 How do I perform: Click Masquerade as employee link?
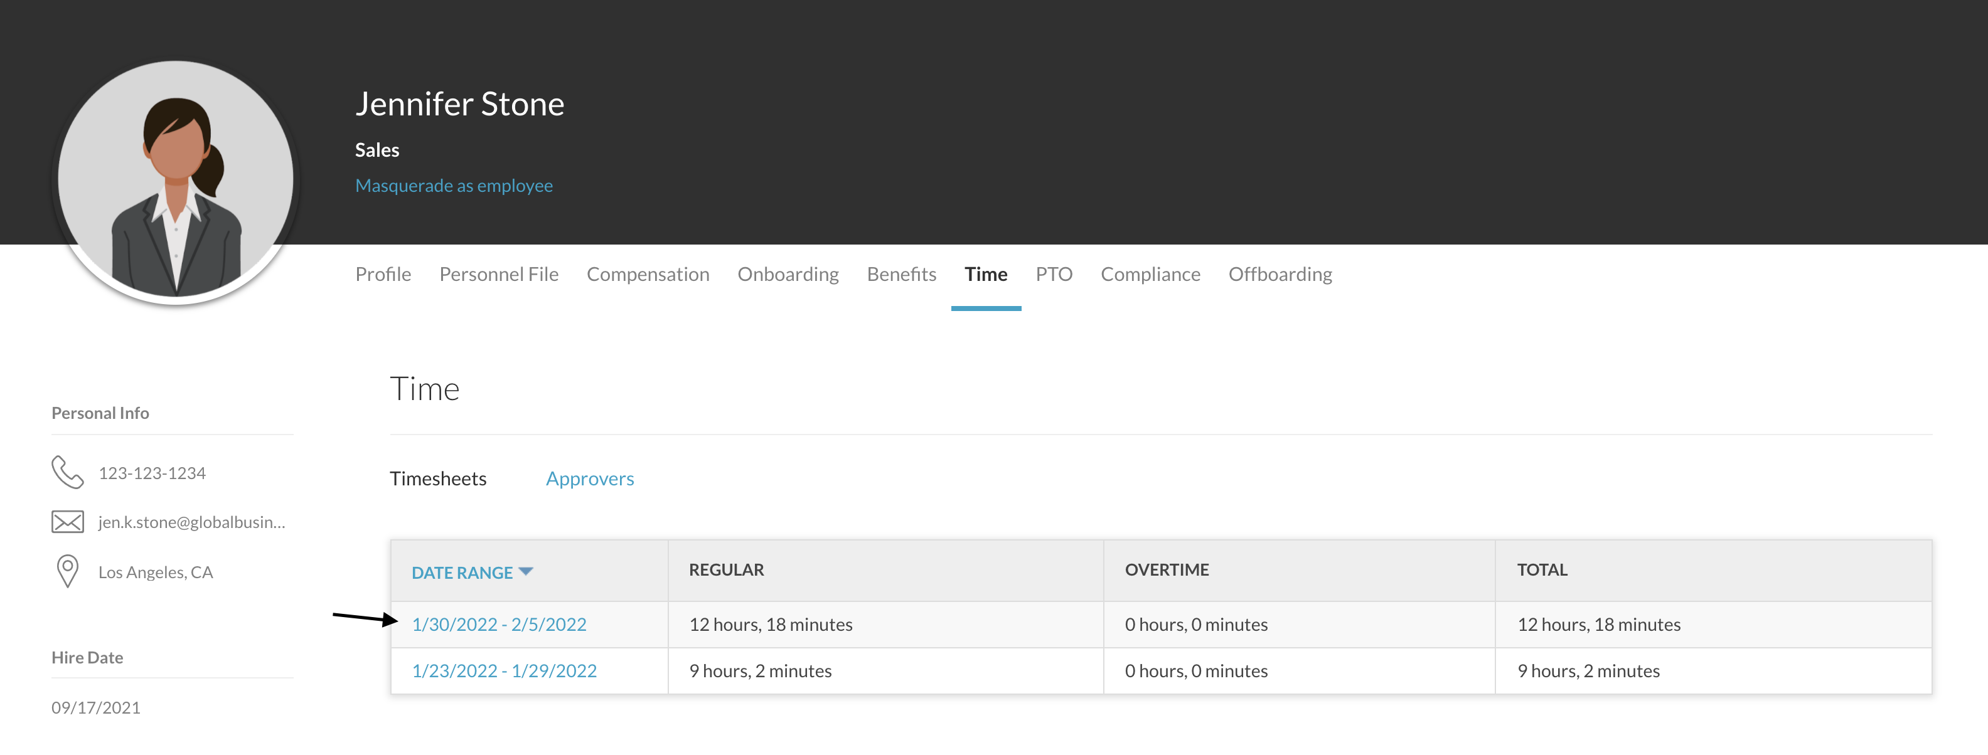(x=454, y=186)
